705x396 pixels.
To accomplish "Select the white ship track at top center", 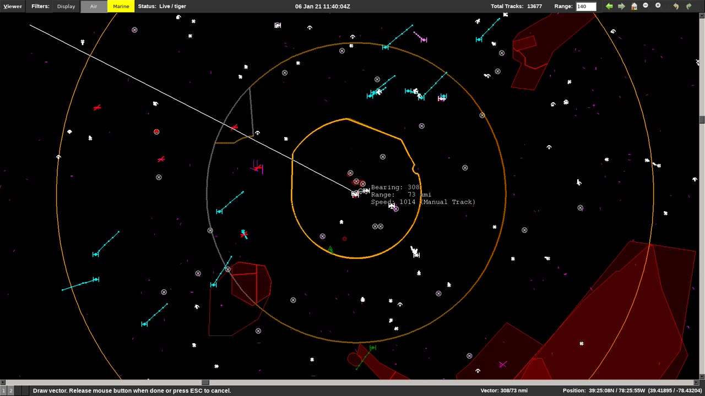I will [278, 25].
